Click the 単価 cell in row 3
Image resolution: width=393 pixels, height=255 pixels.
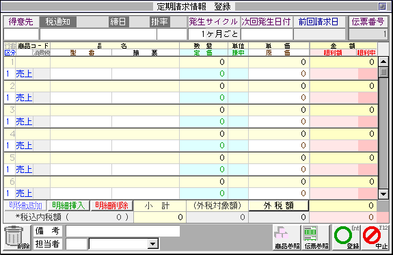(x=279, y=110)
